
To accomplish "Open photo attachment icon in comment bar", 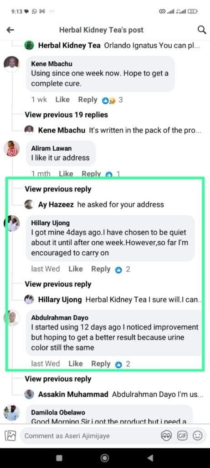I will (x=10, y=436).
